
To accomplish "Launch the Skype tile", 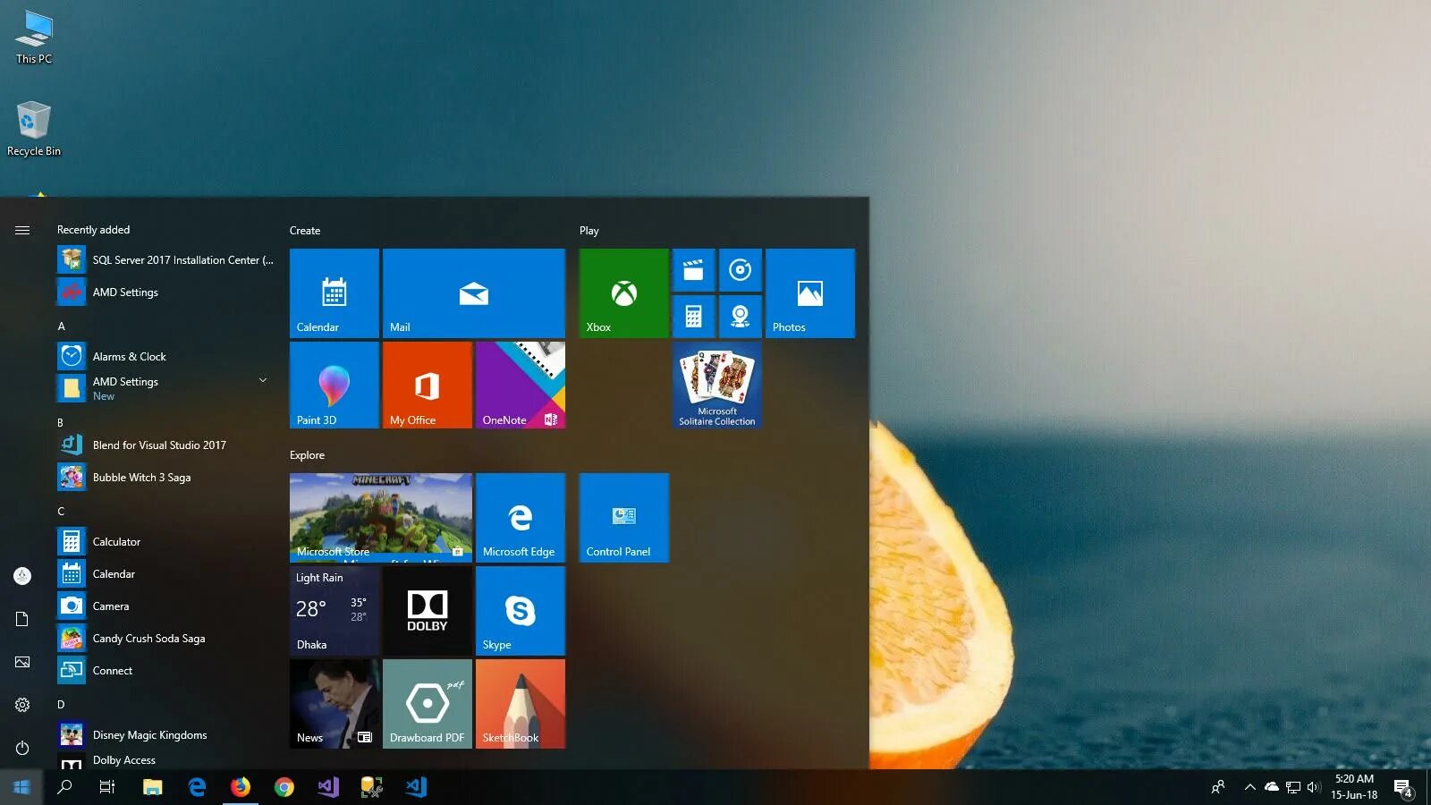I will (521, 611).
